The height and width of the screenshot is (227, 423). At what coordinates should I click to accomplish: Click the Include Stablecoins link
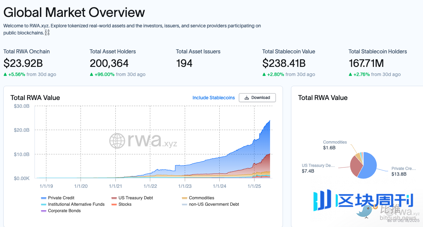214,98
